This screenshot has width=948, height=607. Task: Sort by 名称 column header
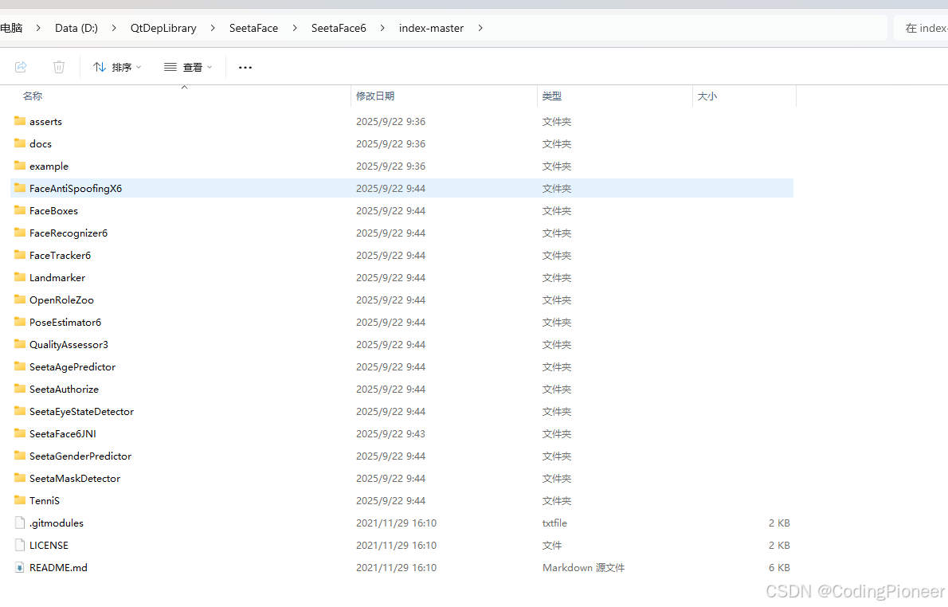point(33,96)
